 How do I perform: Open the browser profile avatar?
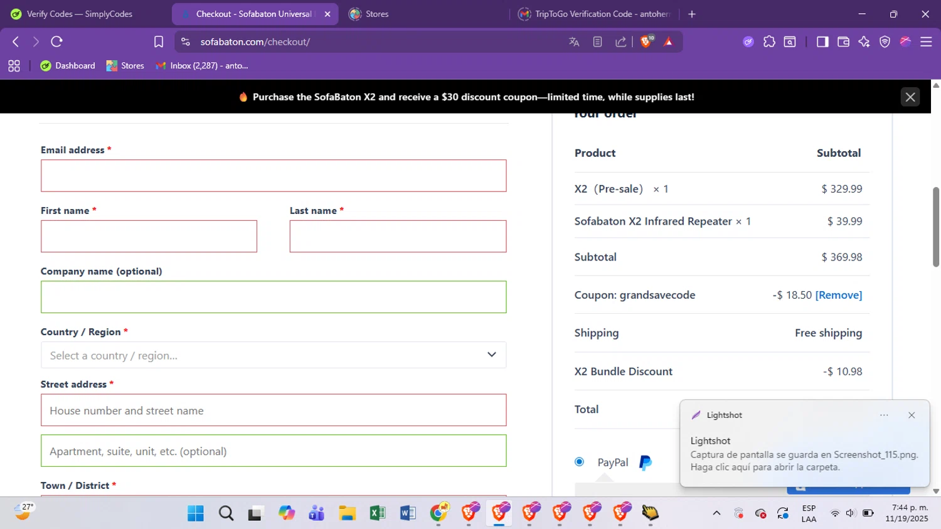(x=905, y=41)
